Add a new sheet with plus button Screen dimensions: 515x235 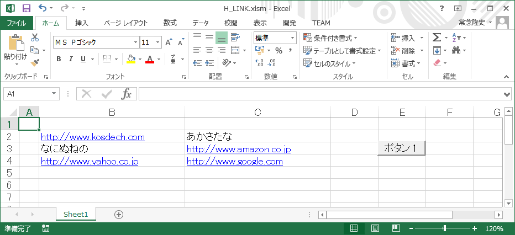(x=119, y=215)
